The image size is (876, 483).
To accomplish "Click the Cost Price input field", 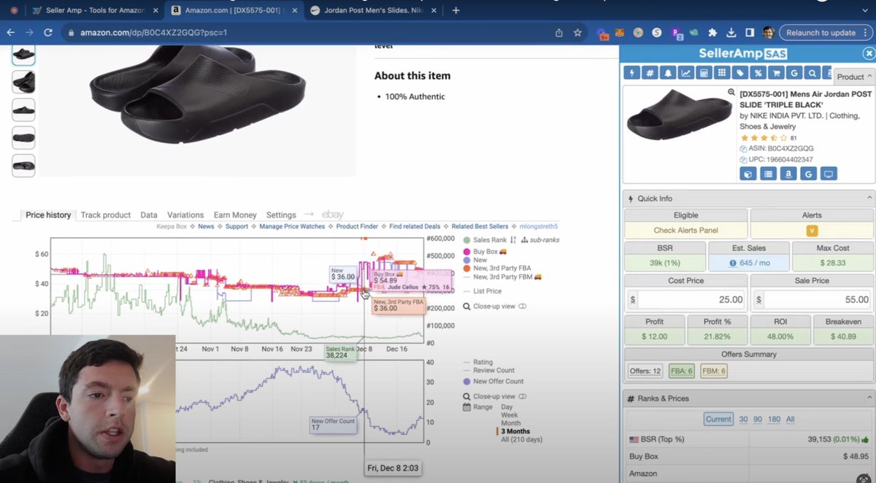I will click(x=692, y=299).
